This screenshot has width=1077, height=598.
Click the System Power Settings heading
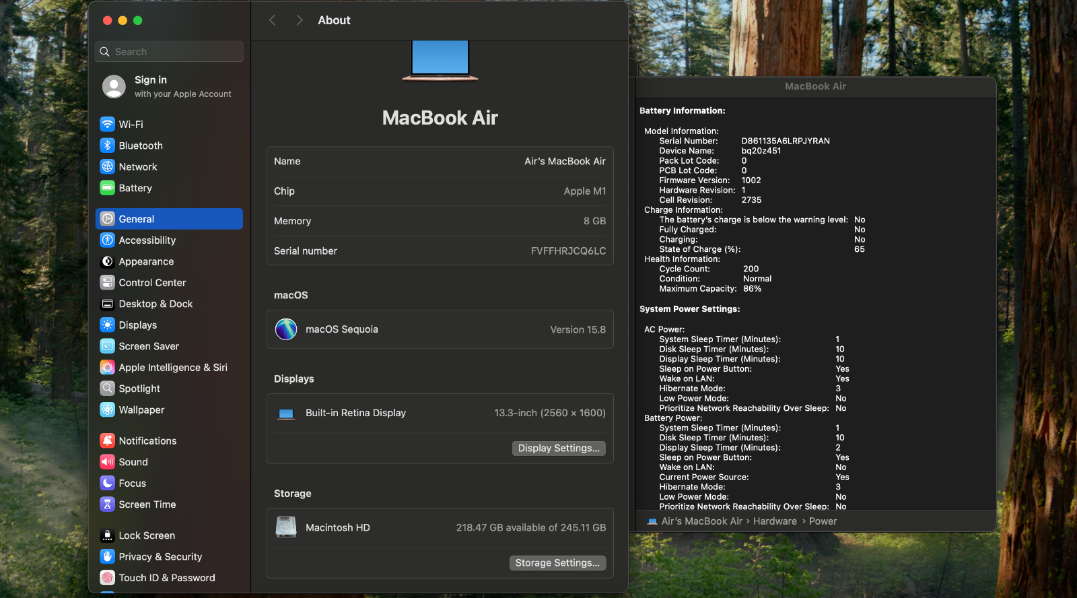click(x=689, y=309)
